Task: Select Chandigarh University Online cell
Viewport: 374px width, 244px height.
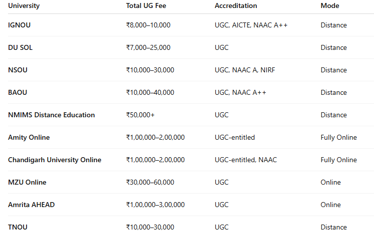Action: [x=55, y=160]
